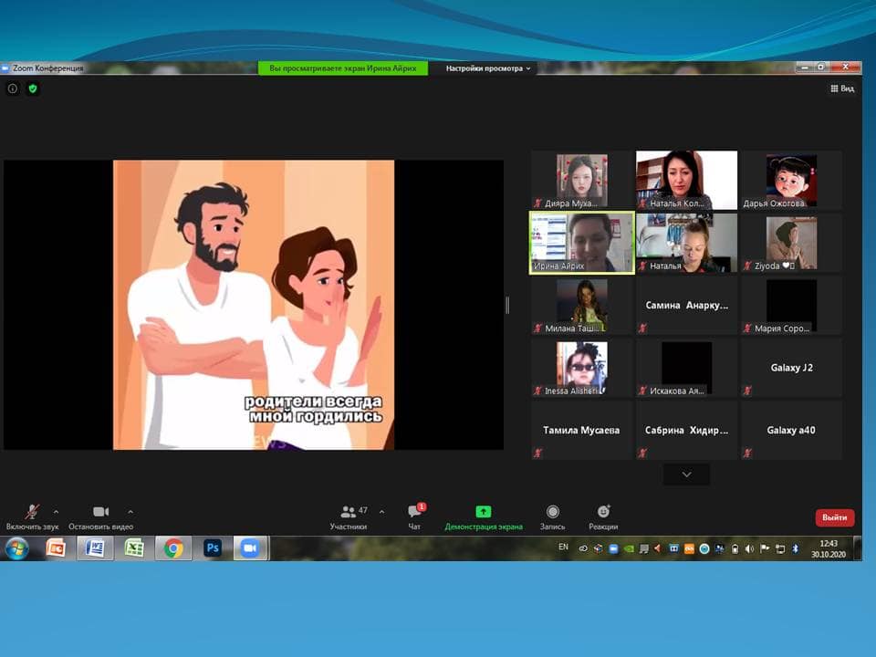Select Самина Анарку... participant tile

tap(686, 305)
